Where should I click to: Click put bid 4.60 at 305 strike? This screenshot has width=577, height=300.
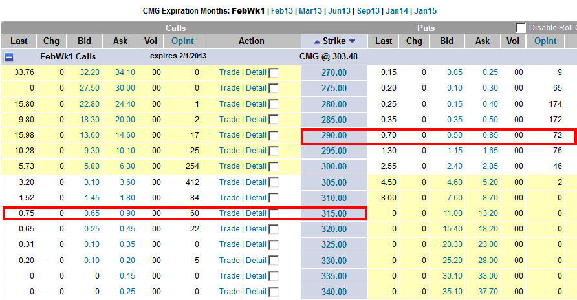coord(455,182)
